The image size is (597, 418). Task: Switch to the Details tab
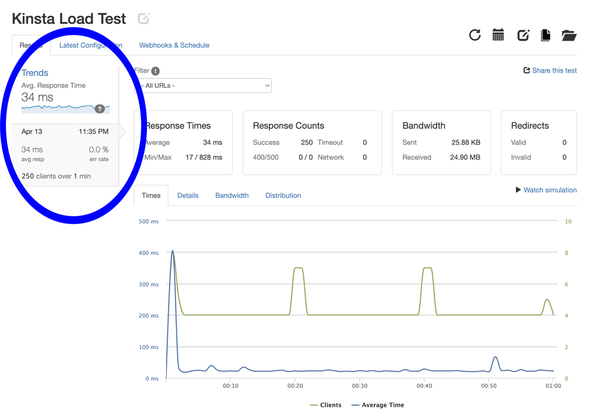tap(188, 195)
